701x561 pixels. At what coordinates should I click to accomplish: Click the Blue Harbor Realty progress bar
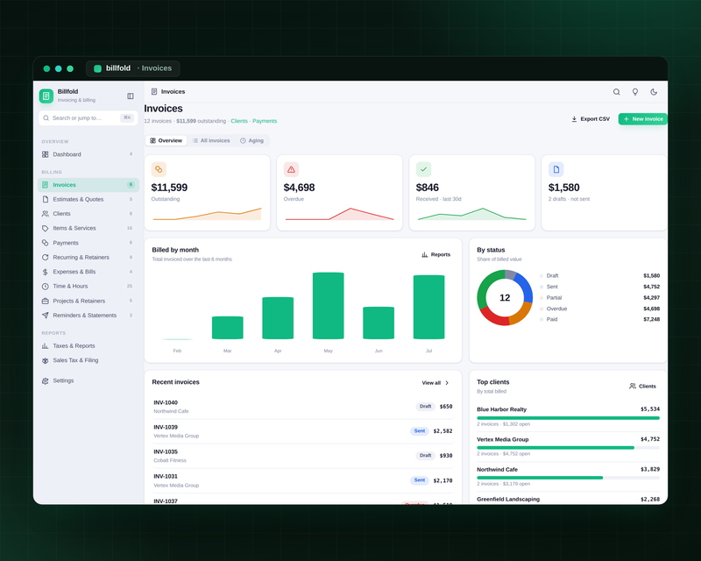568,418
